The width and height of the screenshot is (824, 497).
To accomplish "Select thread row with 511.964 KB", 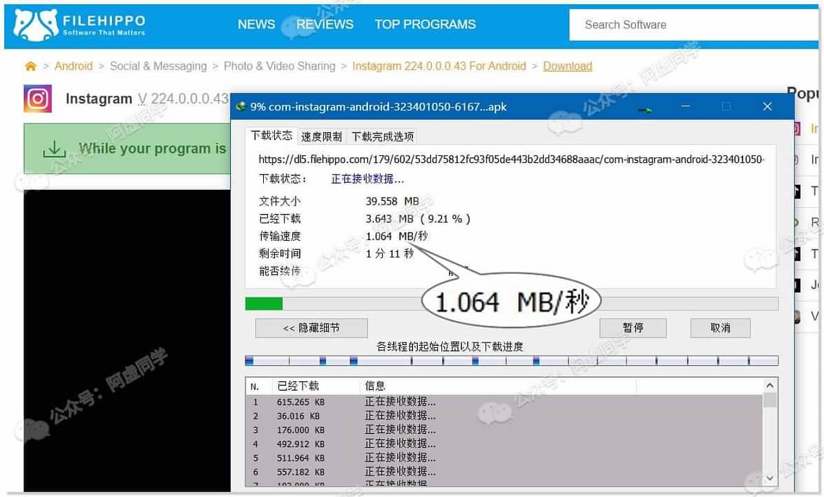I will coord(504,458).
